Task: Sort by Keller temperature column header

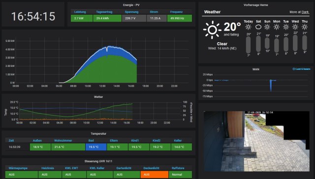Action: click(178, 141)
